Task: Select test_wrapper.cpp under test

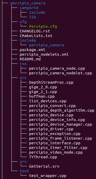Action: (x=48, y=176)
